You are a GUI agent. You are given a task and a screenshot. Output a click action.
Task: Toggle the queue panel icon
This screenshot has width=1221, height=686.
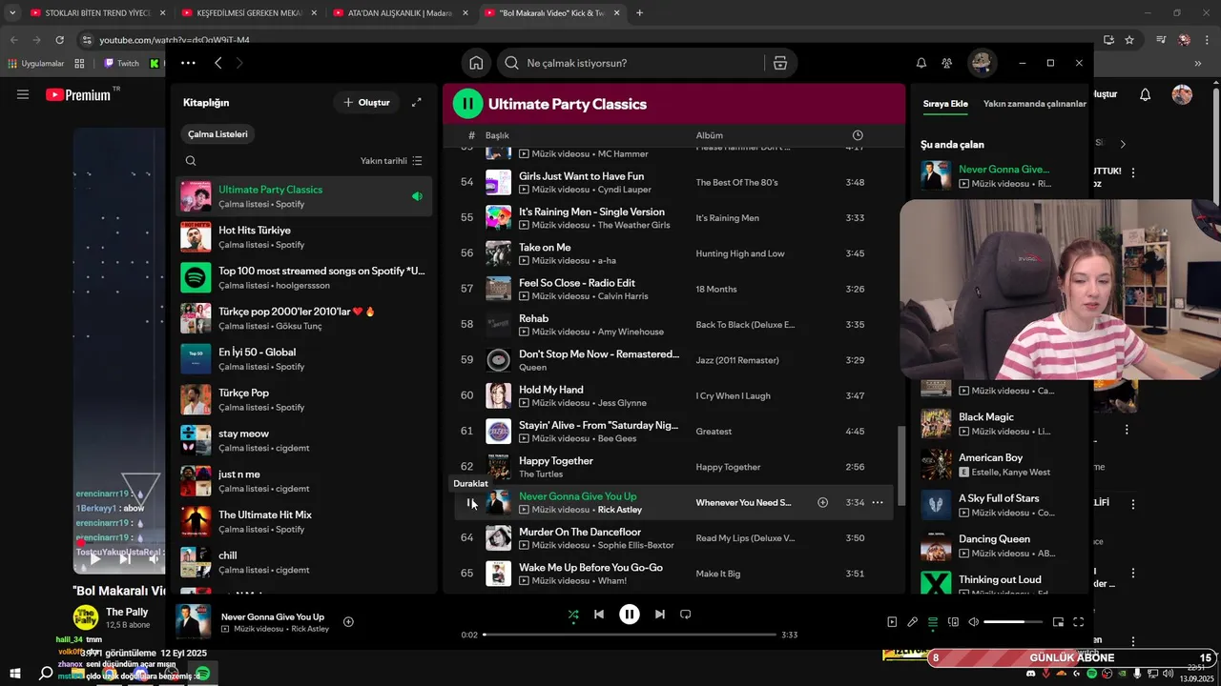tap(933, 622)
